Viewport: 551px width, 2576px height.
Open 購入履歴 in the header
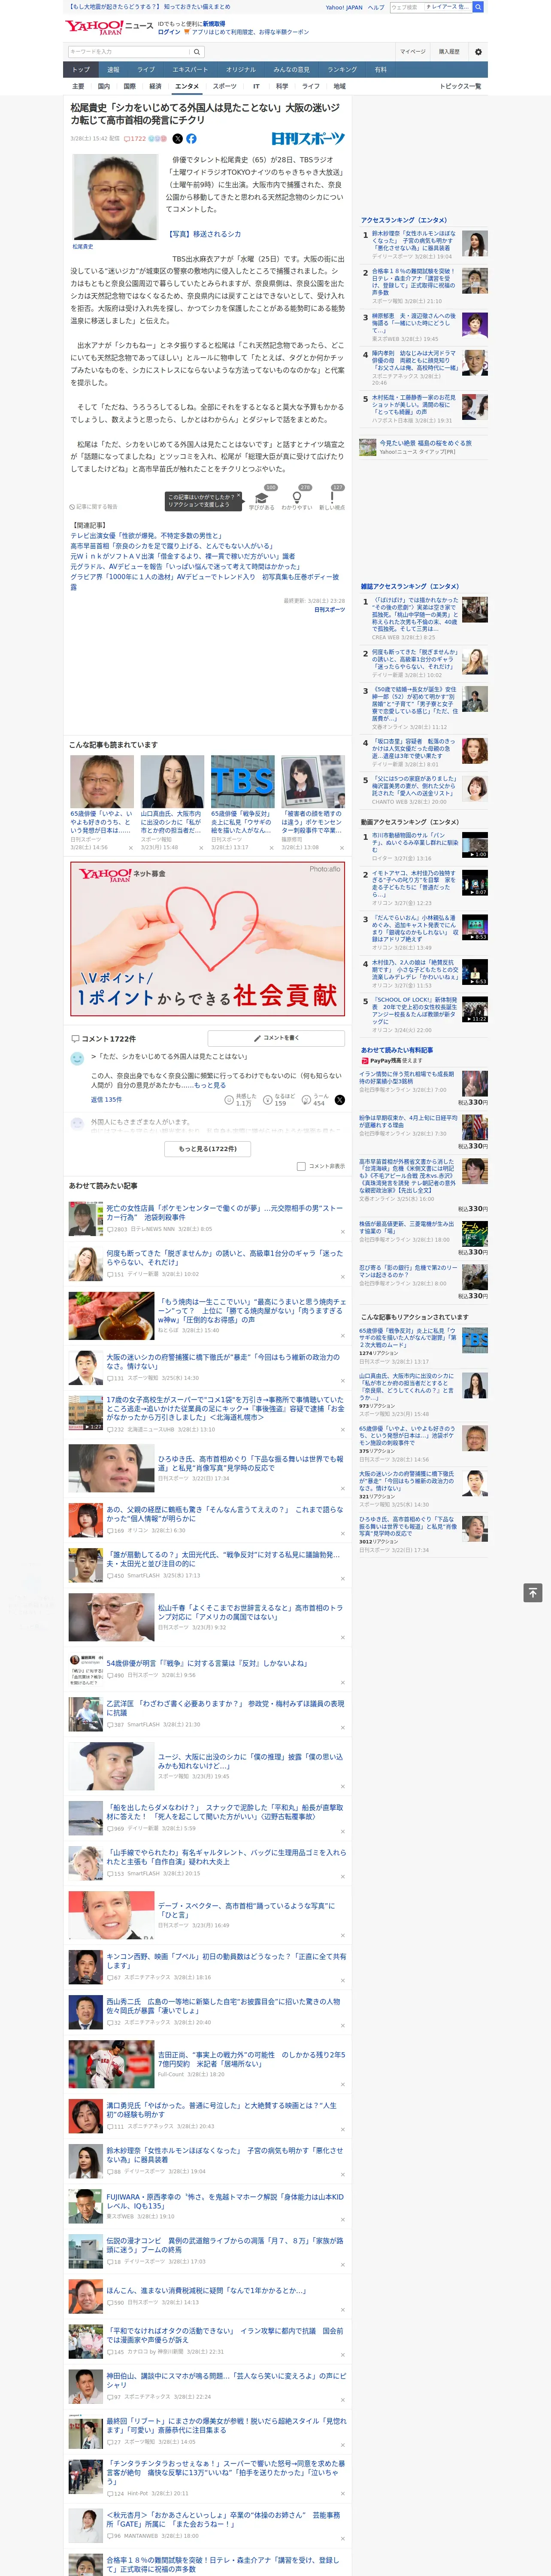point(449,51)
